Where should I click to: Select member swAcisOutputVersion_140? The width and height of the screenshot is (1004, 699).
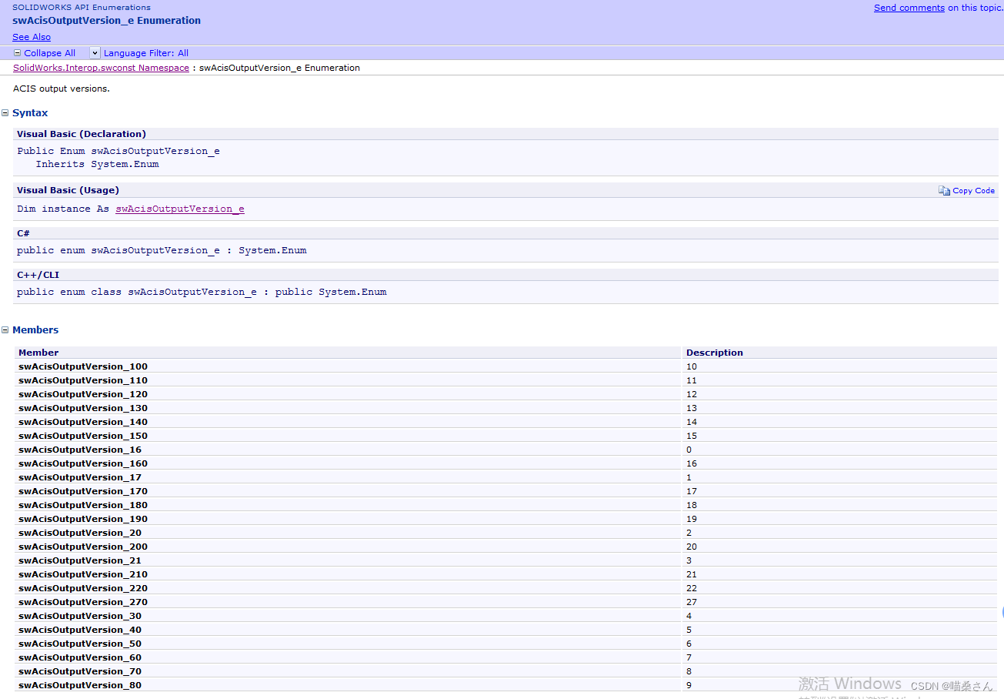(83, 422)
